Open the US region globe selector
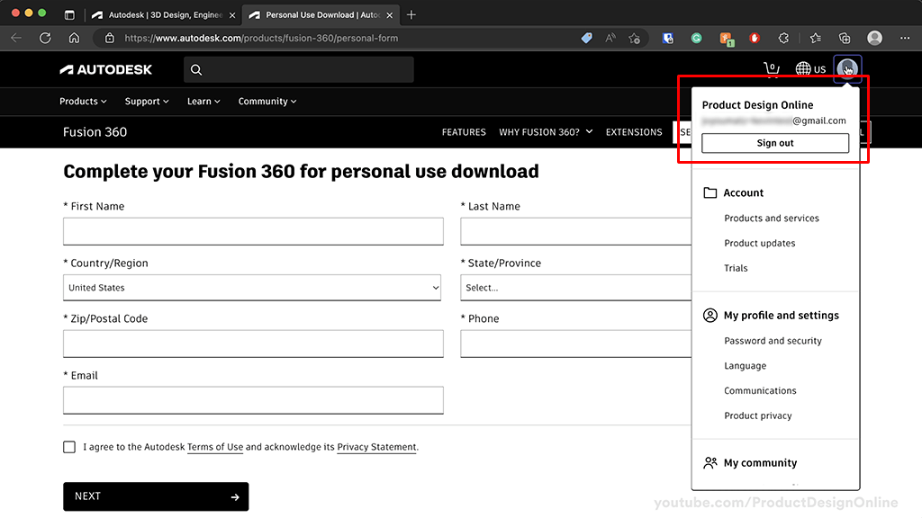 [810, 69]
